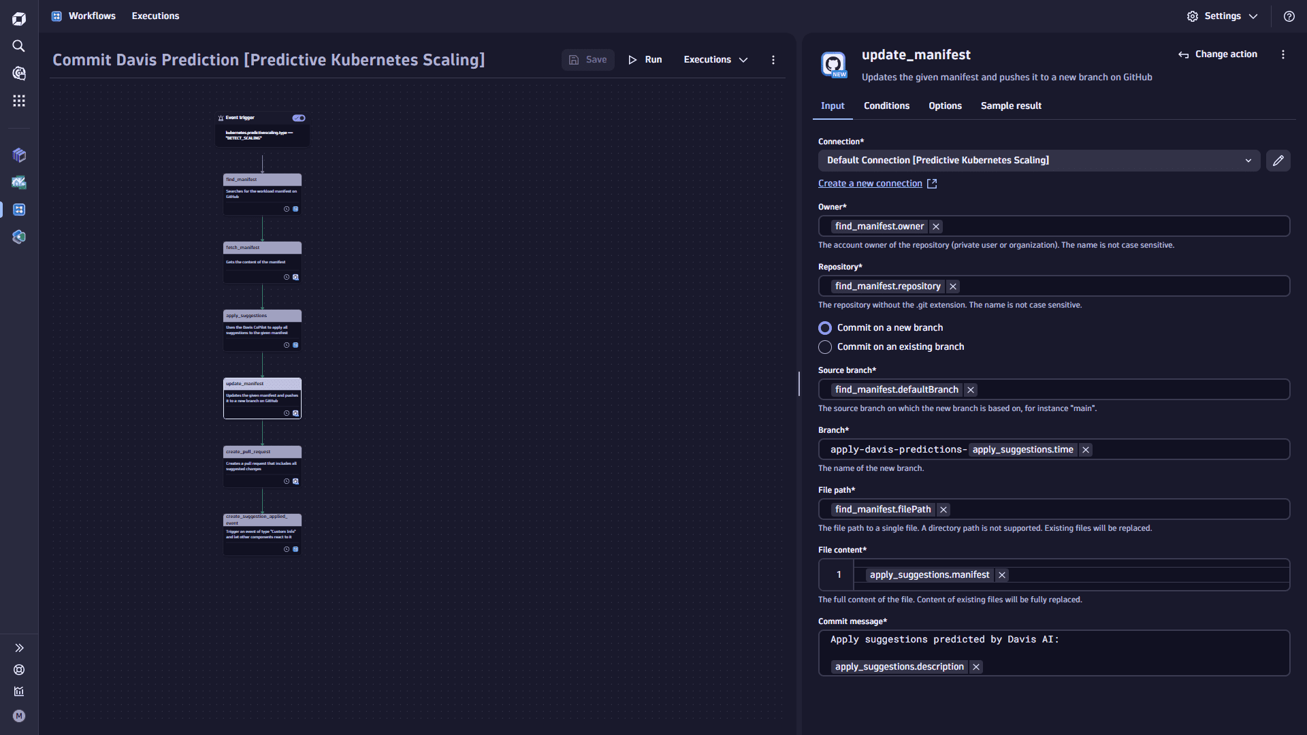Switch to the Input tab
Image resolution: width=1307 pixels, height=735 pixels.
(833, 106)
